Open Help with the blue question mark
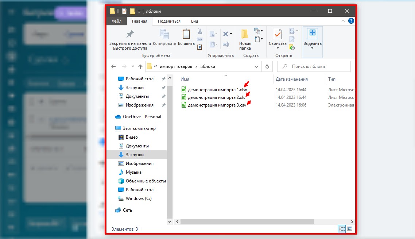 [351, 21]
